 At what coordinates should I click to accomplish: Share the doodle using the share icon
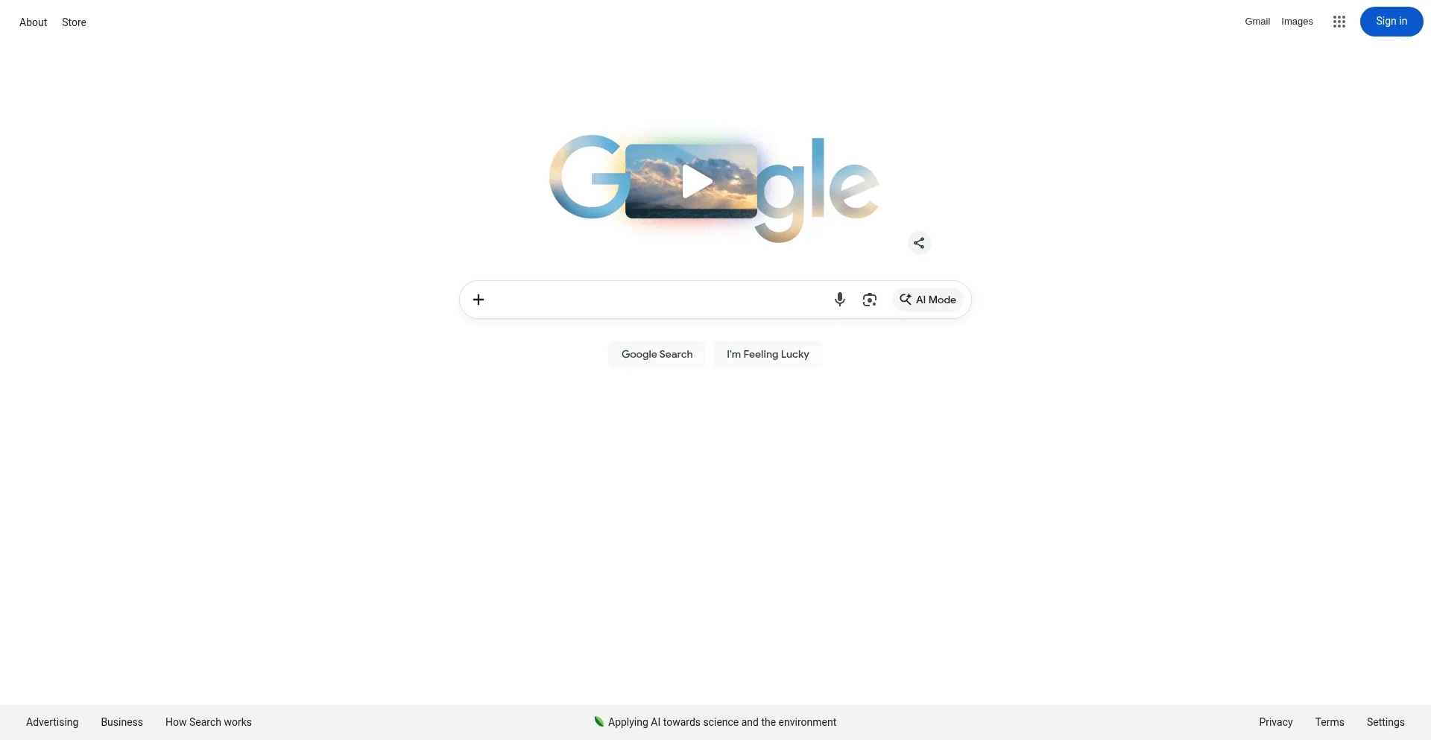point(919,243)
